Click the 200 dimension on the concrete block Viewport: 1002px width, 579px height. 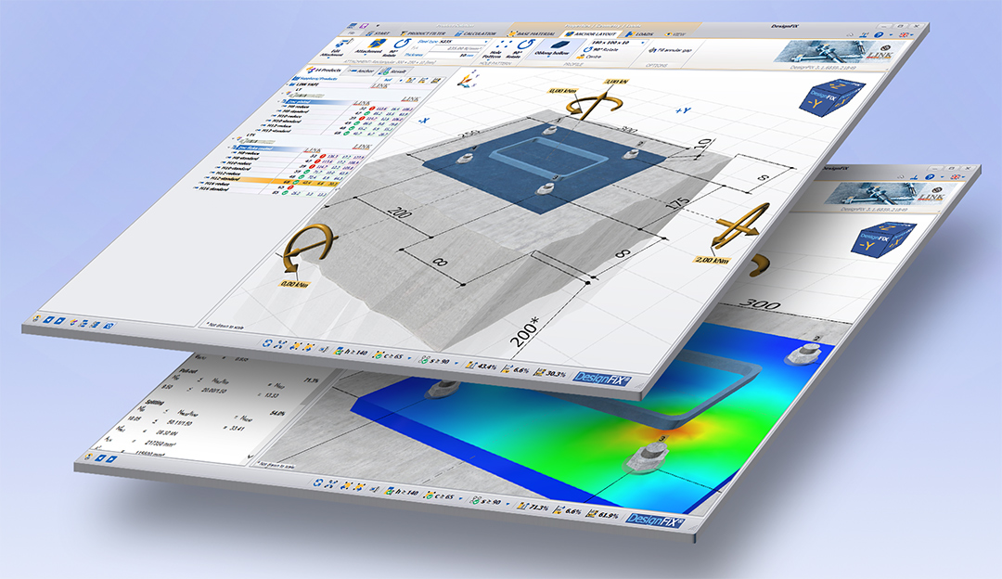[x=399, y=212]
